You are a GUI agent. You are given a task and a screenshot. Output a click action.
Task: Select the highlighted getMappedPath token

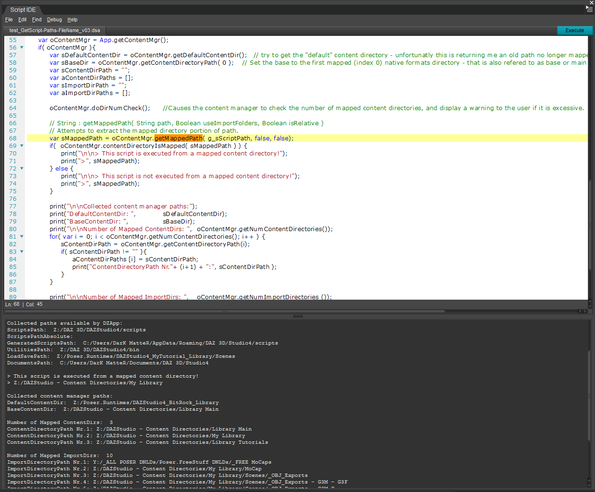[x=178, y=138]
